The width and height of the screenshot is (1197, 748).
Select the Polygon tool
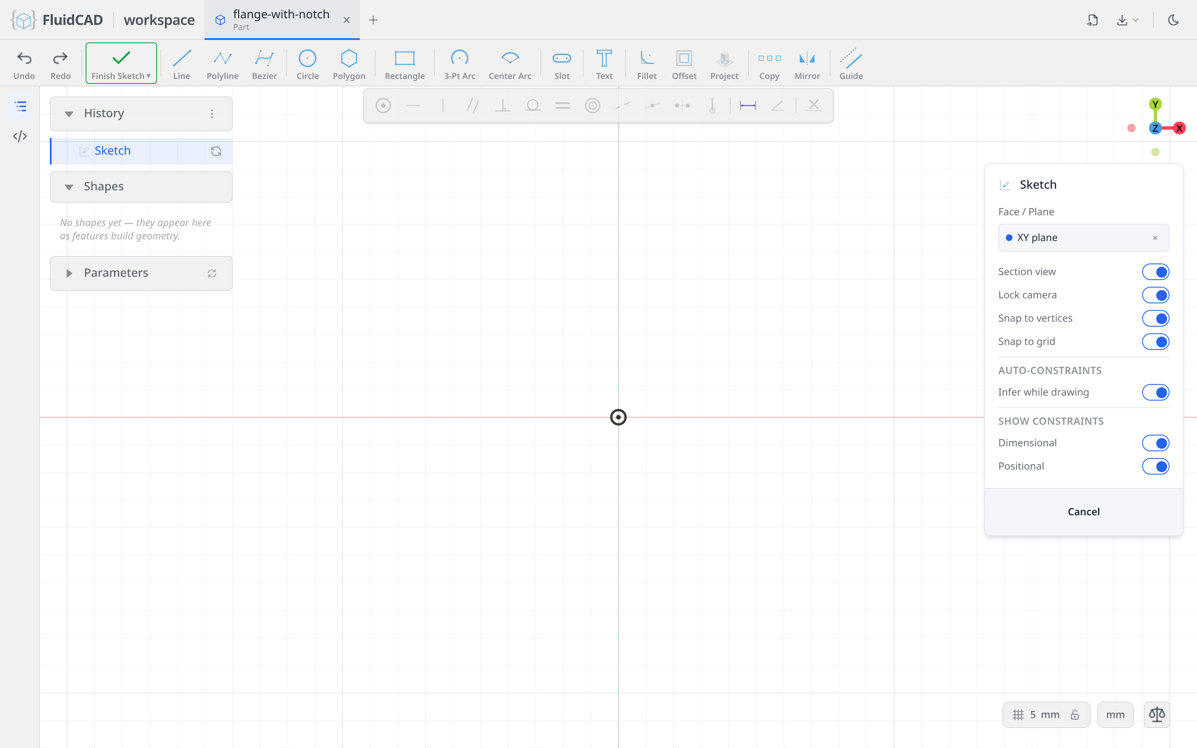(349, 64)
